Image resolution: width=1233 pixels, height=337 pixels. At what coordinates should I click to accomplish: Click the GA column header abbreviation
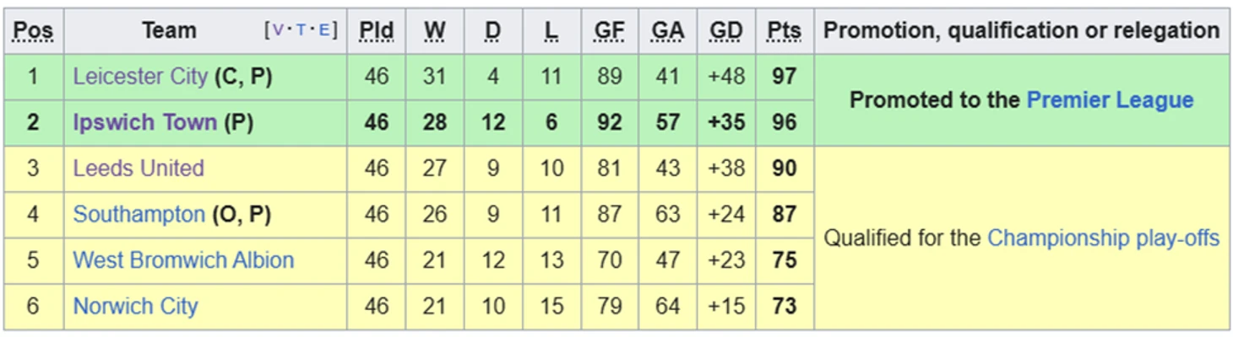(668, 31)
